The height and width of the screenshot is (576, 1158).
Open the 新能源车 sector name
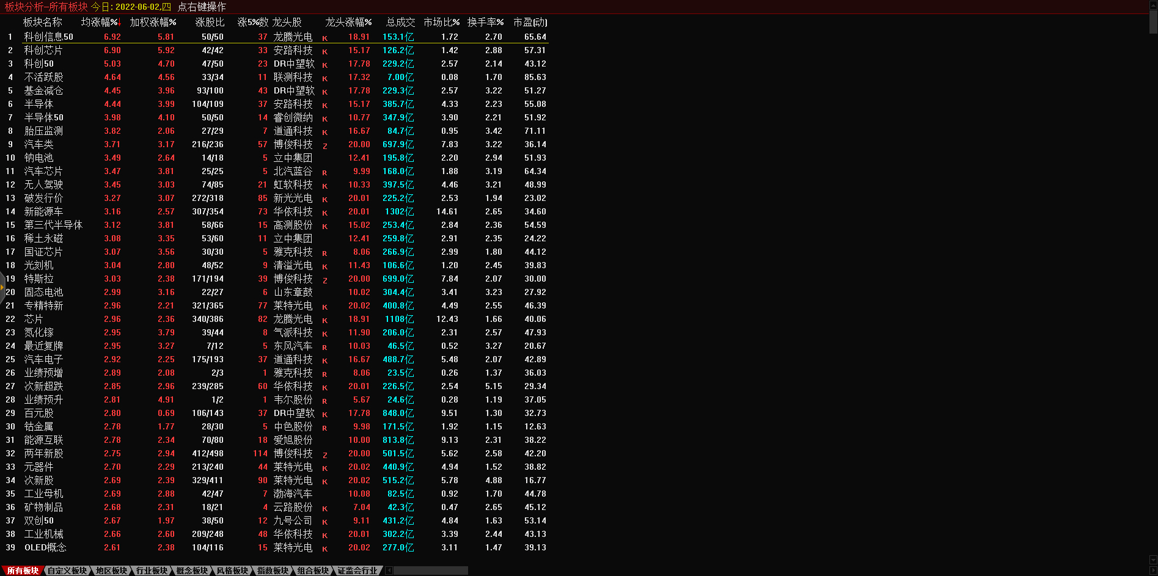tap(43, 211)
